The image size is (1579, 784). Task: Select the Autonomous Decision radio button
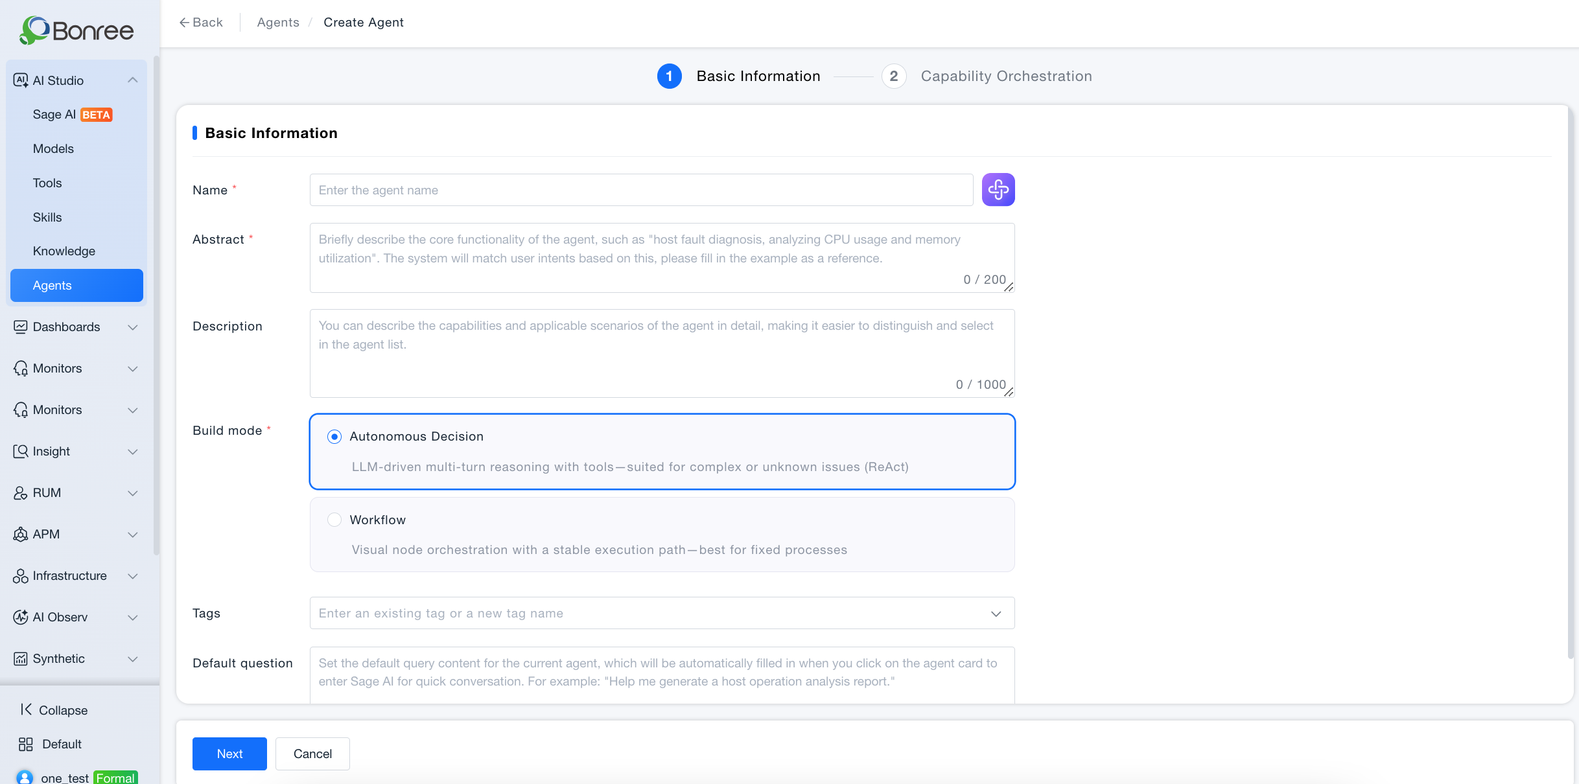pos(334,437)
